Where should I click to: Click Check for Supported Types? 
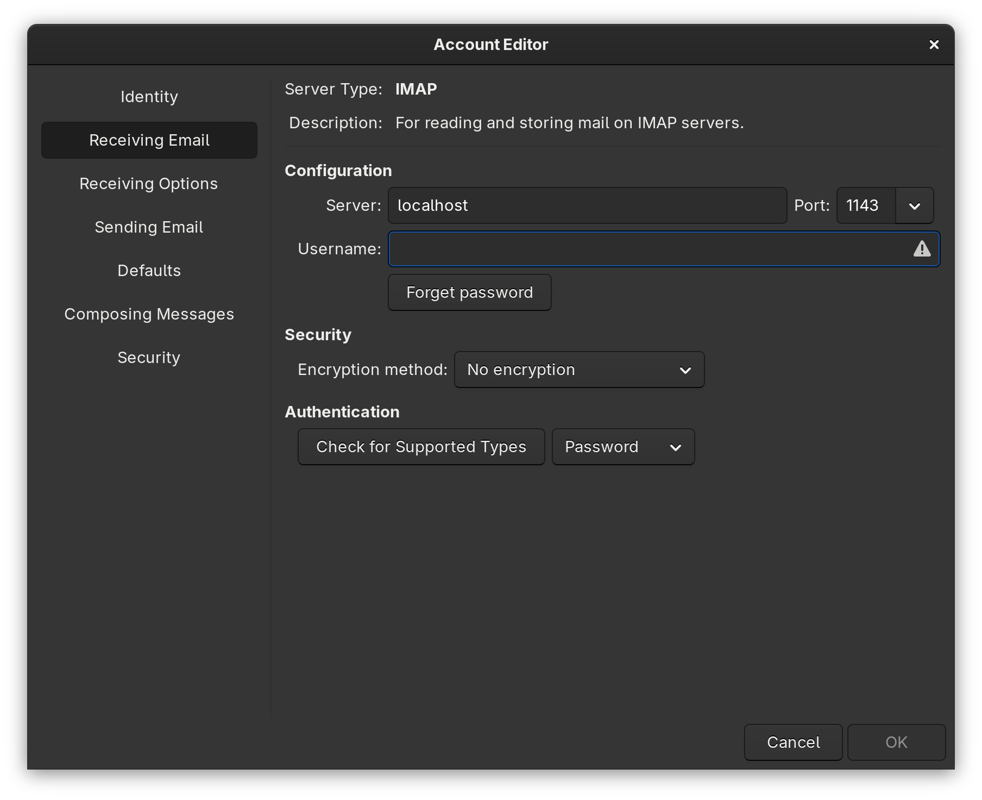421,447
